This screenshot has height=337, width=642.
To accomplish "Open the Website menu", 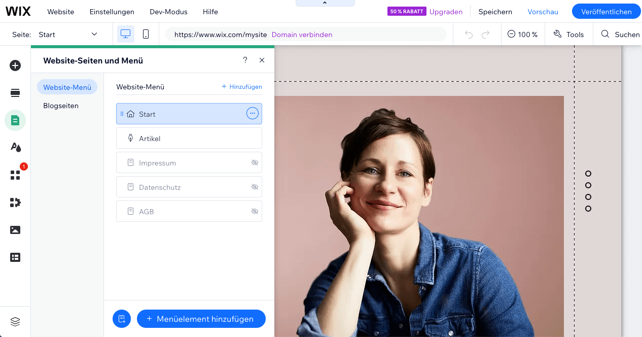I will click(60, 12).
